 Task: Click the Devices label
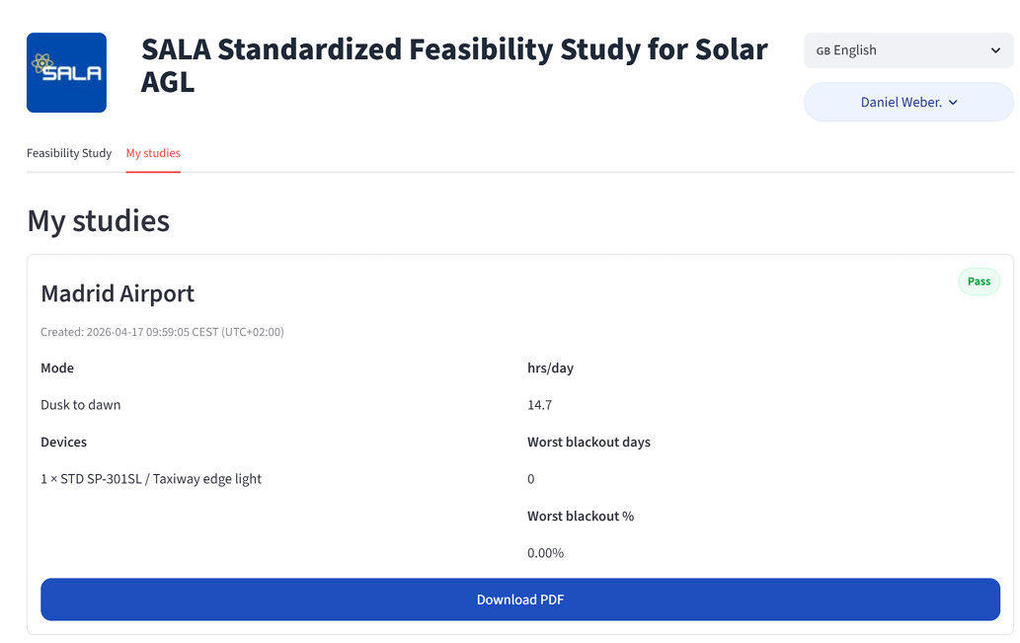tap(63, 442)
